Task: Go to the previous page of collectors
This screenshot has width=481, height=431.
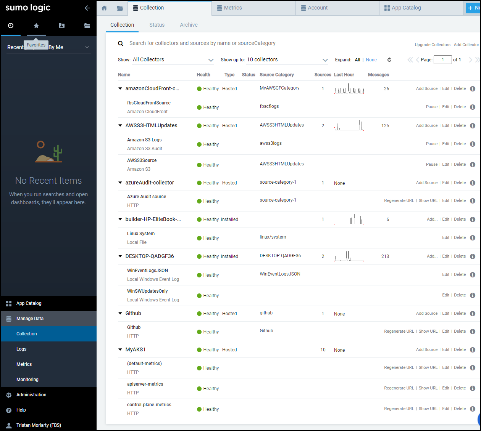Action: (417, 60)
